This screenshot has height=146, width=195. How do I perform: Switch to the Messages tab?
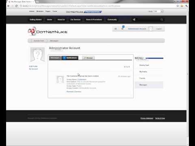pyautogui.click(x=55, y=58)
